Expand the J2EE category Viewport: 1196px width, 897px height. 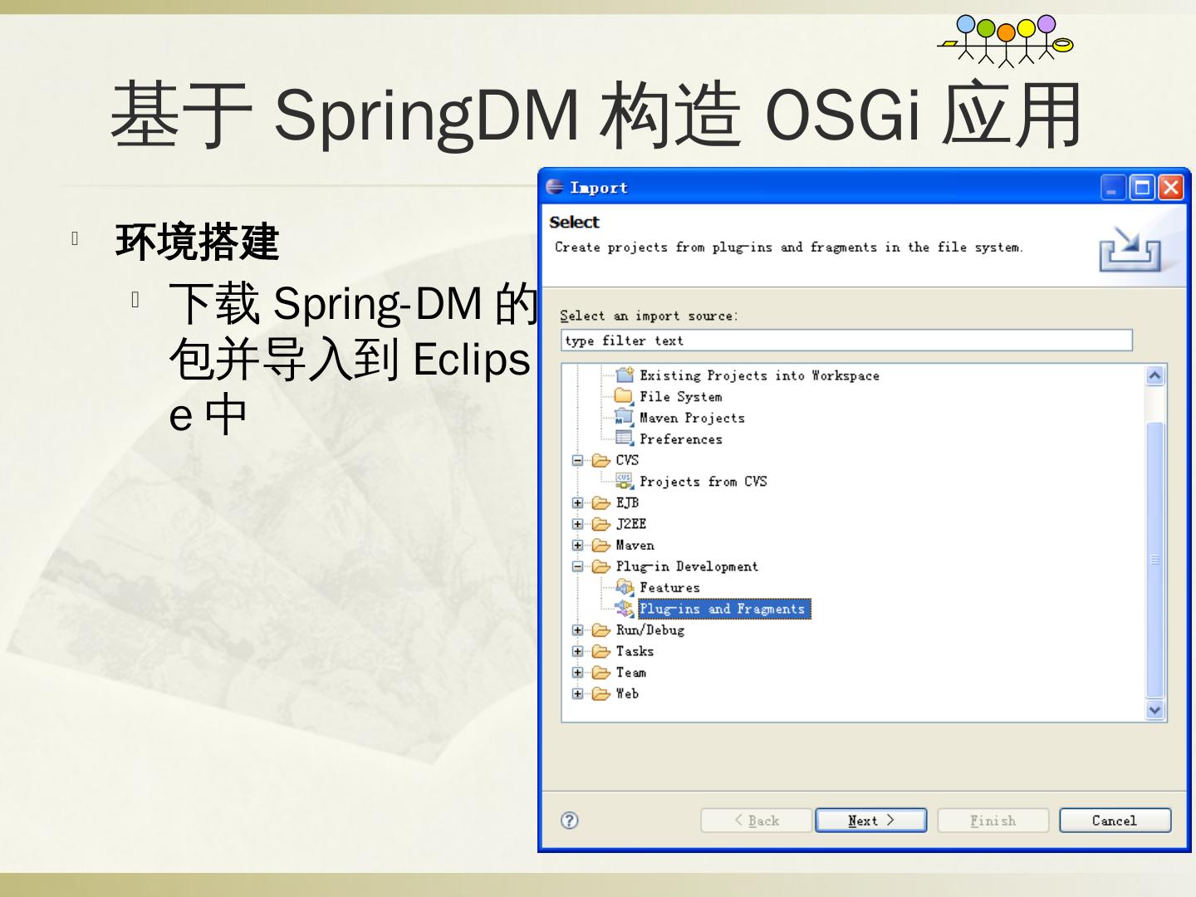578,524
